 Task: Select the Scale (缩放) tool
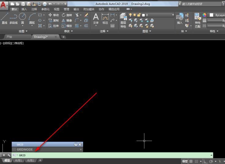(x=67, y=26)
